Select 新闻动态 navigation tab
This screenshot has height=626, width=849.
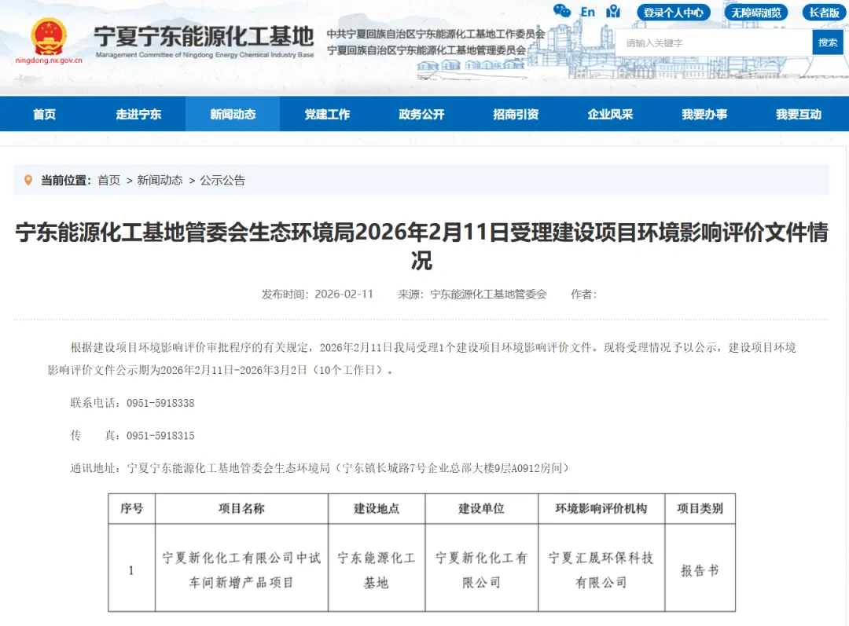(233, 114)
